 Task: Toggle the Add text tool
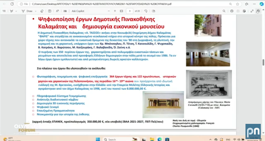50,11
